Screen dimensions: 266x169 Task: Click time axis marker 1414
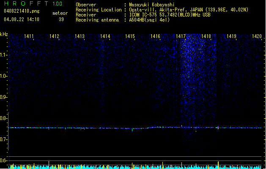[105, 36]
